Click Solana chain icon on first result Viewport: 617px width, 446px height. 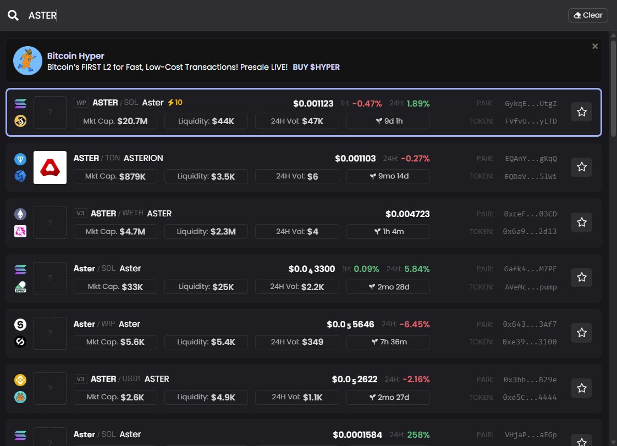20,103
